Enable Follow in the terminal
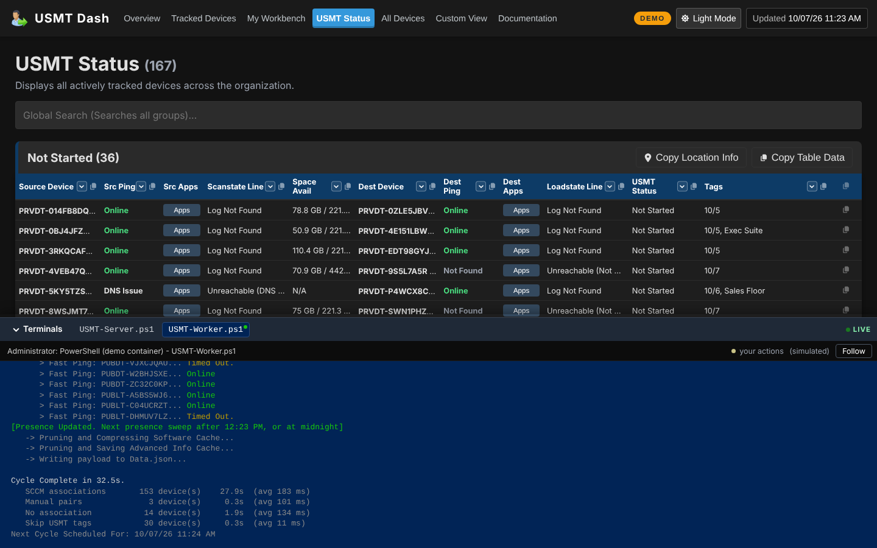 click(853, 351)
